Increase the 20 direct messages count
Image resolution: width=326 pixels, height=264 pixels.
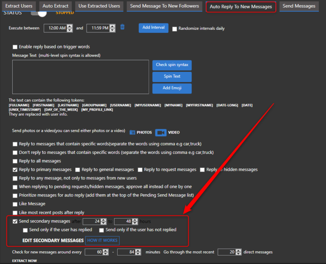[239, 251]
